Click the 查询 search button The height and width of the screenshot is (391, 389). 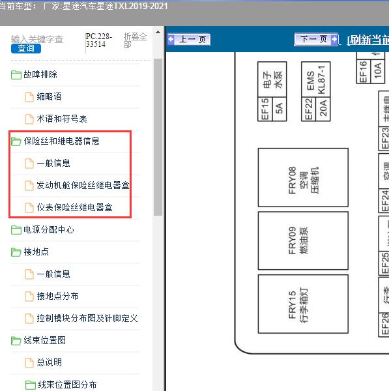point(26,48)
